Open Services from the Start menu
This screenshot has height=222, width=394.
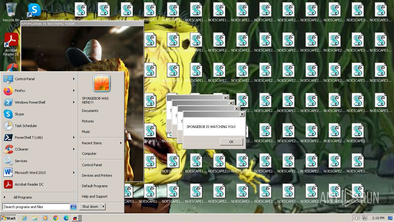[x=39, y=161]
